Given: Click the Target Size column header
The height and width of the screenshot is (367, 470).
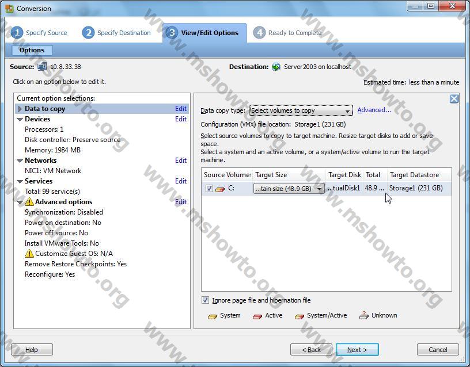Looking at the screenshot, I should point(289,174).
